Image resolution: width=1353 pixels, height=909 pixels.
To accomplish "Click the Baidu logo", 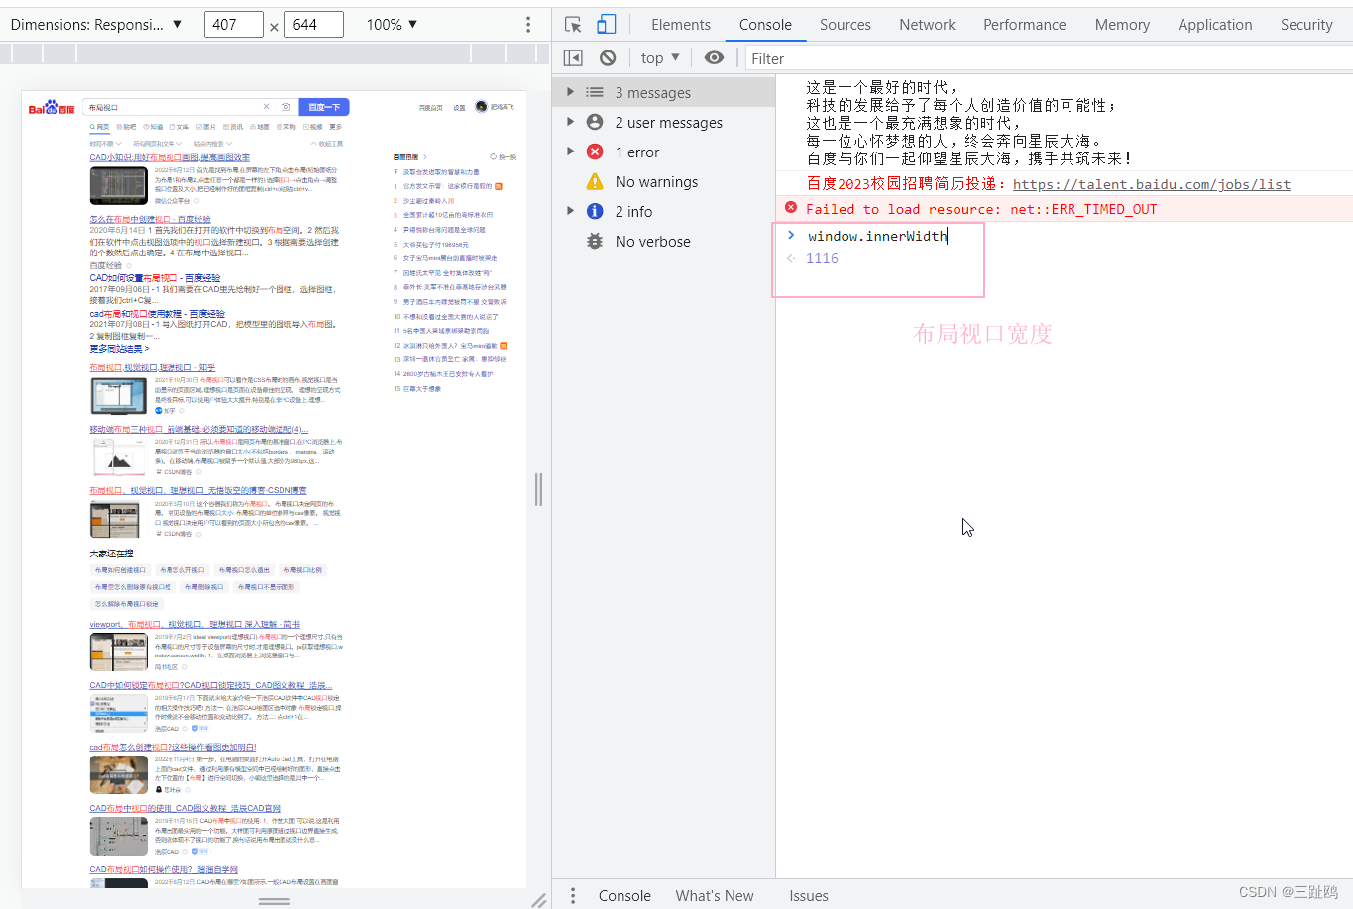I will pyautogui.click(x=52, y=108).
